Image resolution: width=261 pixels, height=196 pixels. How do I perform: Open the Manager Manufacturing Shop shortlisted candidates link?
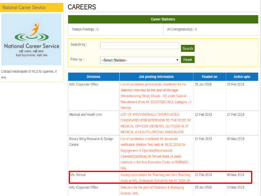click(x=156, y=96)
